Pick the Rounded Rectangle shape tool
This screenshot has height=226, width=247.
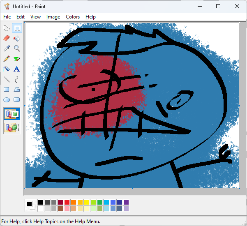tap(17, 99)
